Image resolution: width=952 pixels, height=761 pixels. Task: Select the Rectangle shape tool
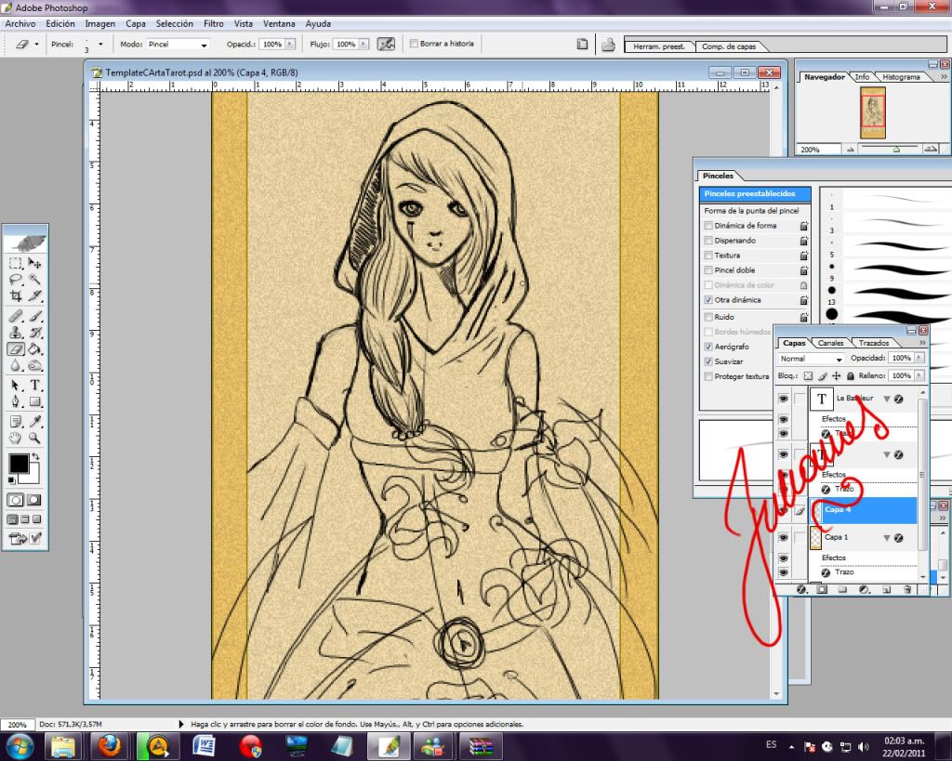tap(34, 401)
